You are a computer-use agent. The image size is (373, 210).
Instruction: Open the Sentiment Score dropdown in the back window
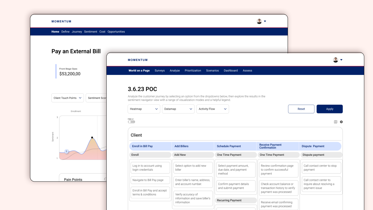(x=96, y=98)
